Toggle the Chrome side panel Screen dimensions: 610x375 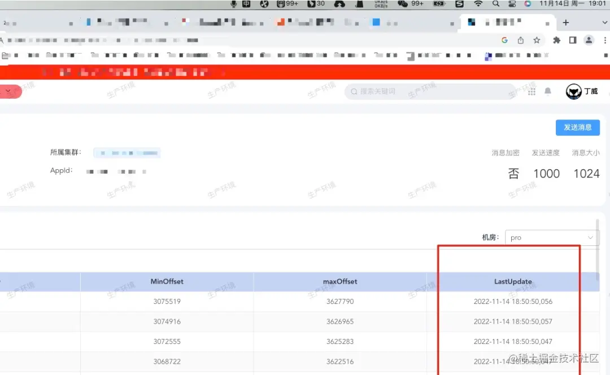pyautogui.click(x=573, y=40)
